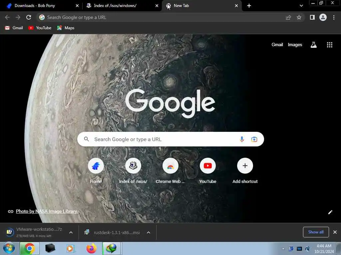Image resolution: width=341 pixels, height=255 pixels.
Task: Open the Chrome profile avatar
Action: point(323,17)
